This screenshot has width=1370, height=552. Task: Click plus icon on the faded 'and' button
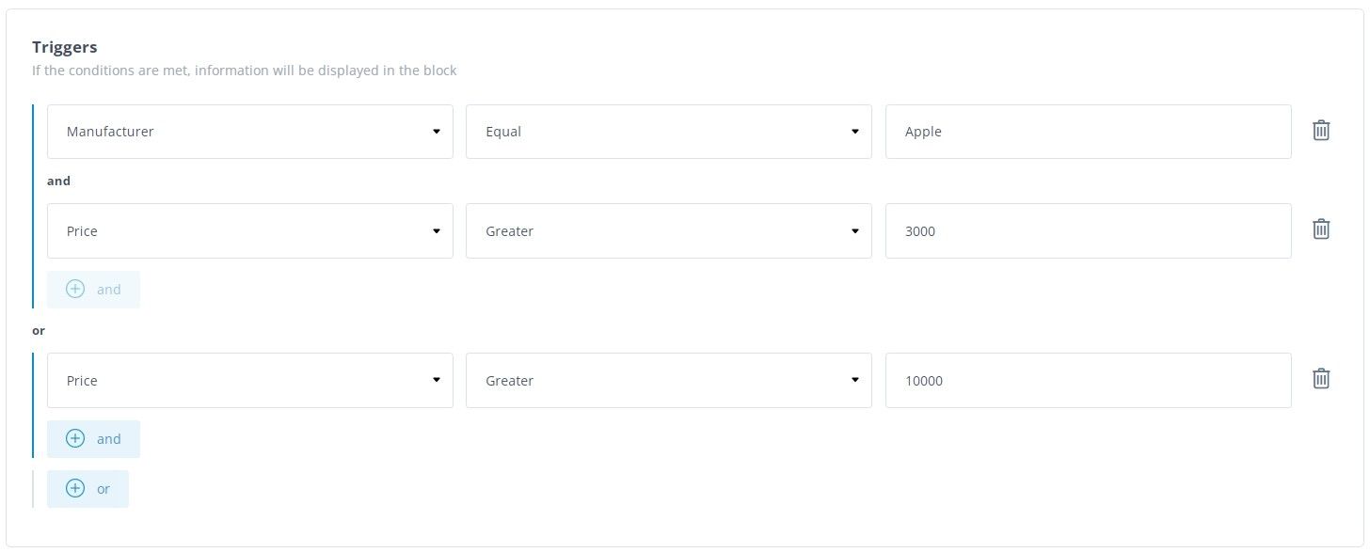tap(75, 289)
